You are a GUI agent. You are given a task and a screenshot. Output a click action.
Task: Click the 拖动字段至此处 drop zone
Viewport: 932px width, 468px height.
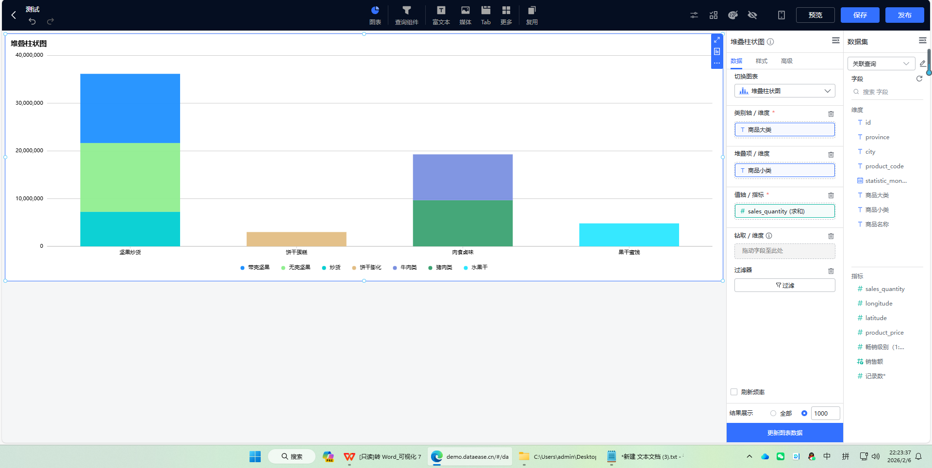point(784,251)
